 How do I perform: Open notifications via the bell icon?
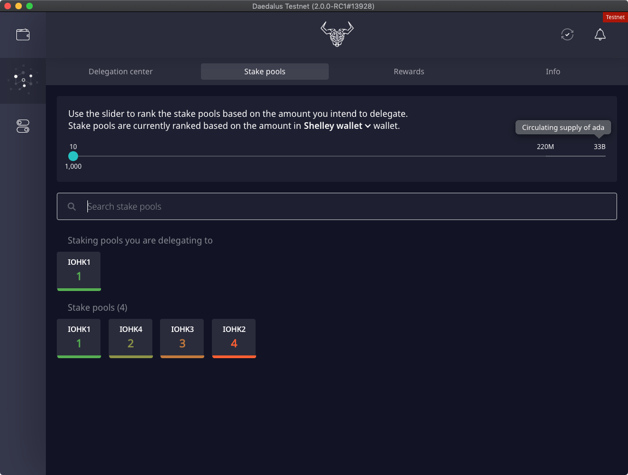pos(600,34)
